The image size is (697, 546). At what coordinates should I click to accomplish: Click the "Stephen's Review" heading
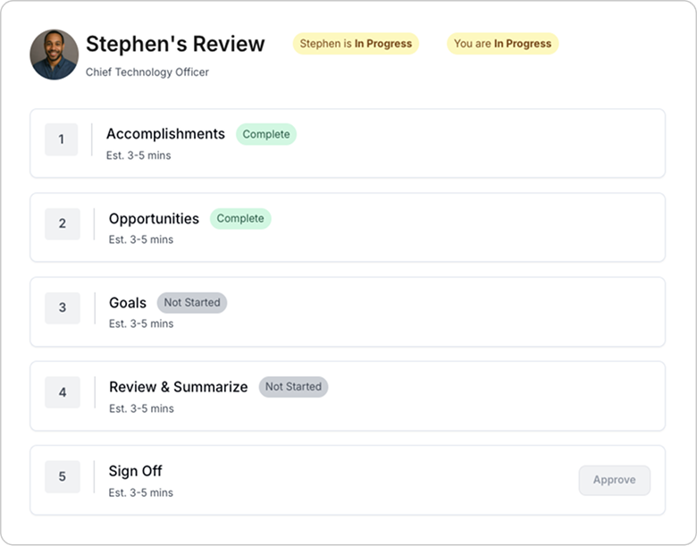tap(175, 44)
